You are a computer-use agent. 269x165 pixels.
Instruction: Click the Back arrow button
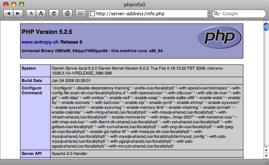tap(9, 14)
